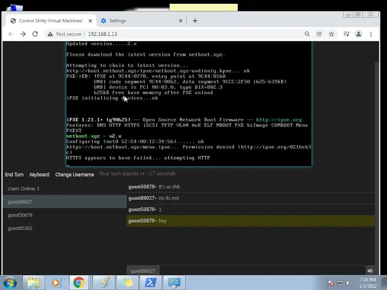Open a new browser tab
387x290 pixels.
(x=195, y=21)
